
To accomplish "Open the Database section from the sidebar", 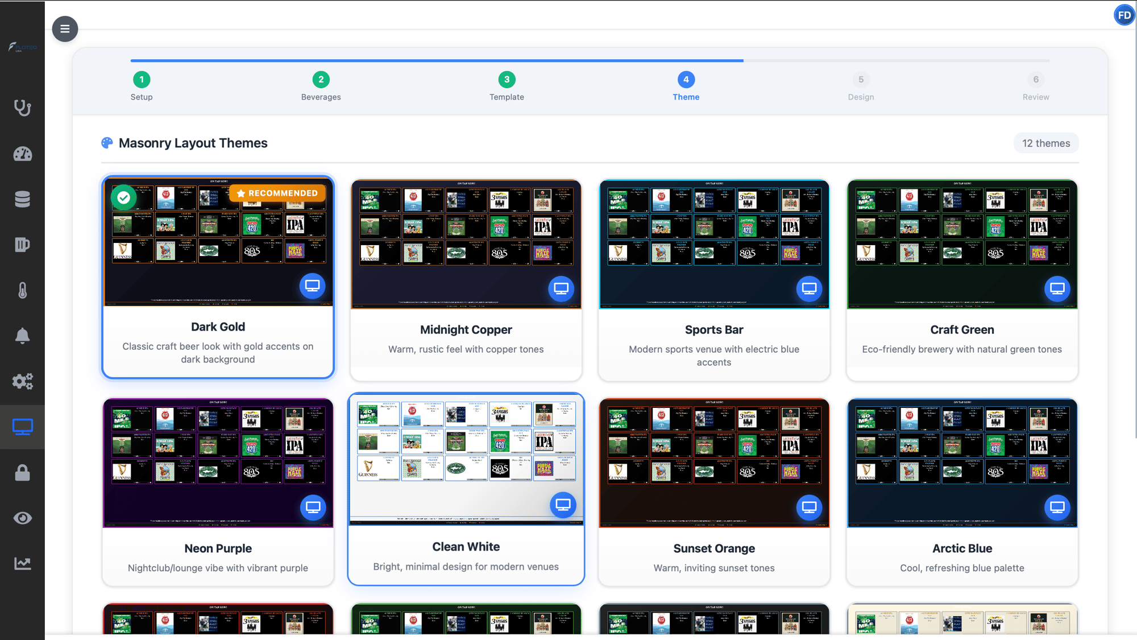I will click(22, 199).
